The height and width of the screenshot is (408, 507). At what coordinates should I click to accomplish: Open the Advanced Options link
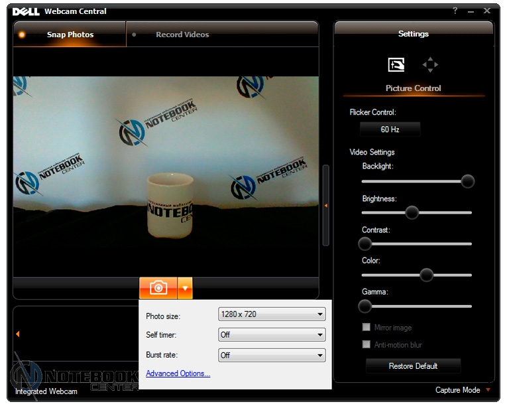pos(178,374)
